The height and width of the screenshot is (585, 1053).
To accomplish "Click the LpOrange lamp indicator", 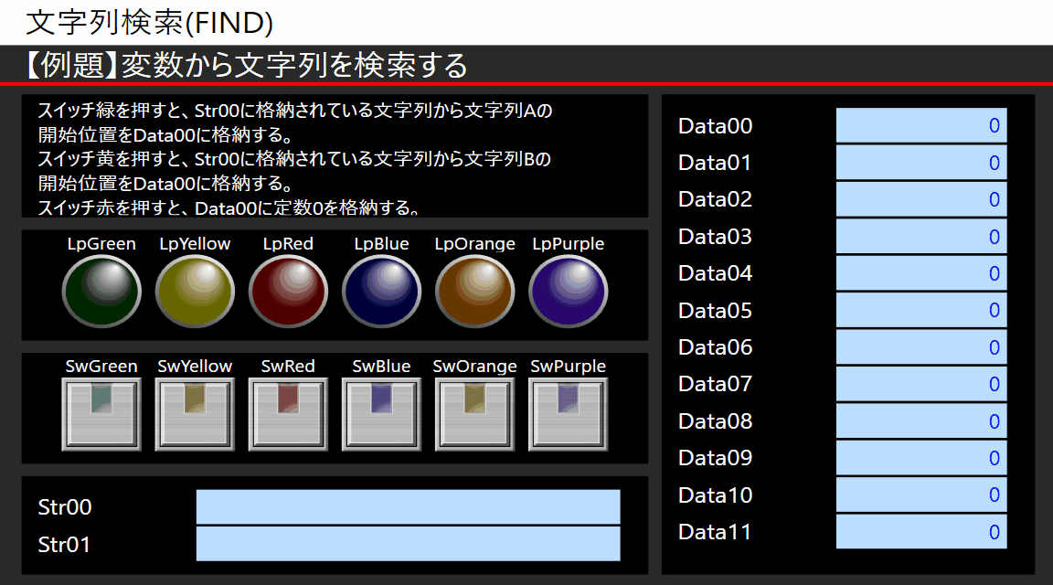I will coord(474,292).
